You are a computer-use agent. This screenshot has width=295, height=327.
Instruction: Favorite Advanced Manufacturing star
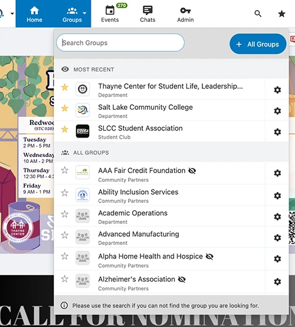pyautogui.click(x=65, y=235)
